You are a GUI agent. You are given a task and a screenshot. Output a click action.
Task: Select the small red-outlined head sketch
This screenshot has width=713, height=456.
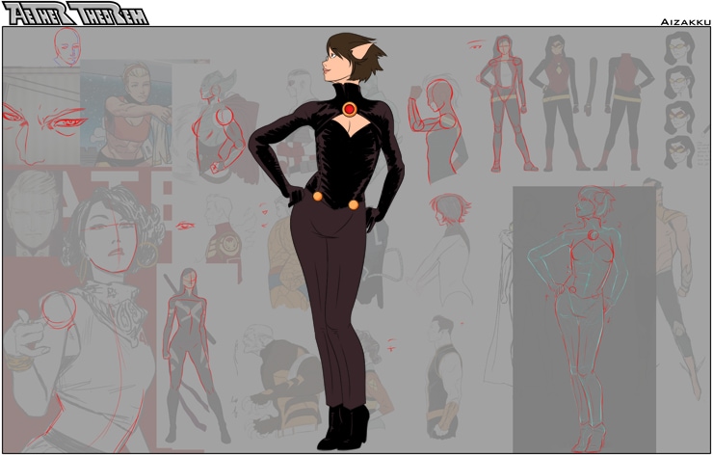point(66,44)
